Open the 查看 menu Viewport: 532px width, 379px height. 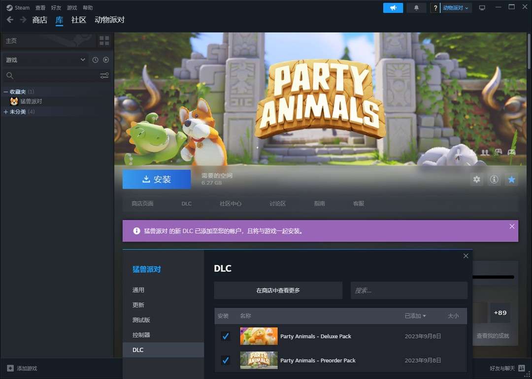point(40,7)
